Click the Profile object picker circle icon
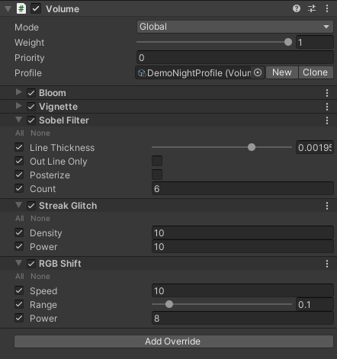 pos(258,72)
